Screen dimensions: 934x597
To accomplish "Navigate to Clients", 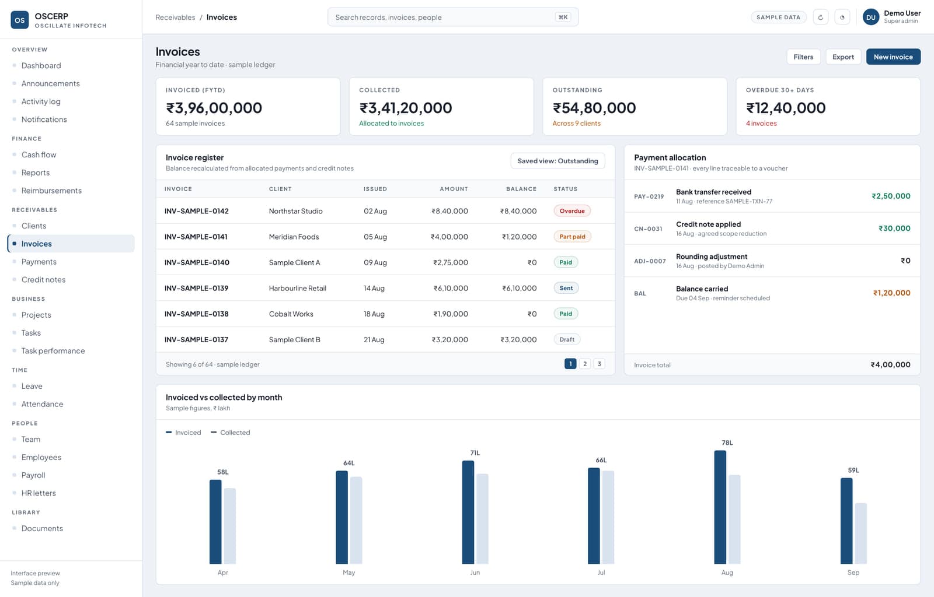I will pos(71,226).
